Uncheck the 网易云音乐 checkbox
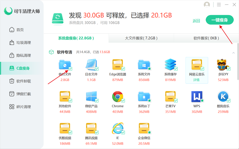This screenshot has height=149, width=239. tap(202, 69)
